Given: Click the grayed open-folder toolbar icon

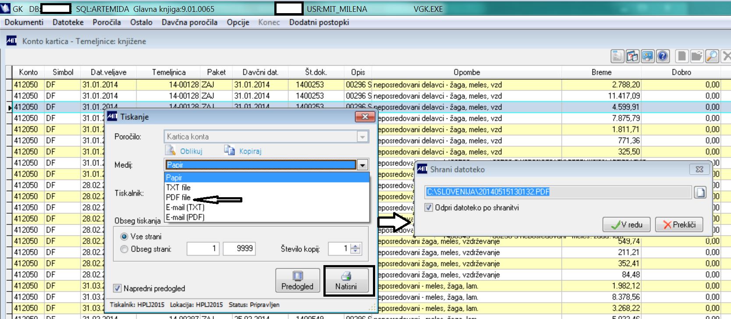Looking at the screenshot, I should click(x=697, y=56).
